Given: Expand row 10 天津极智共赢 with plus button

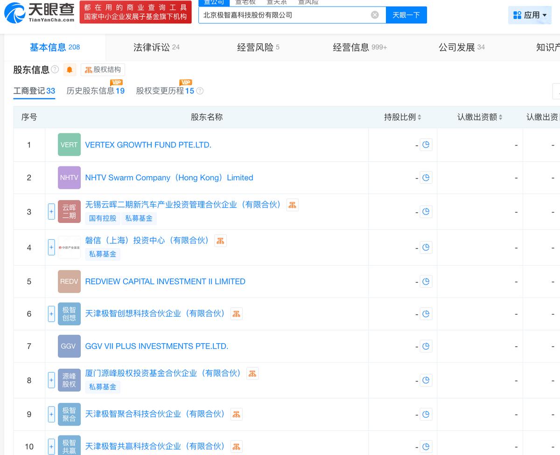Looking at the screenshot, I should pyautogui.click(x=51, y=447).
